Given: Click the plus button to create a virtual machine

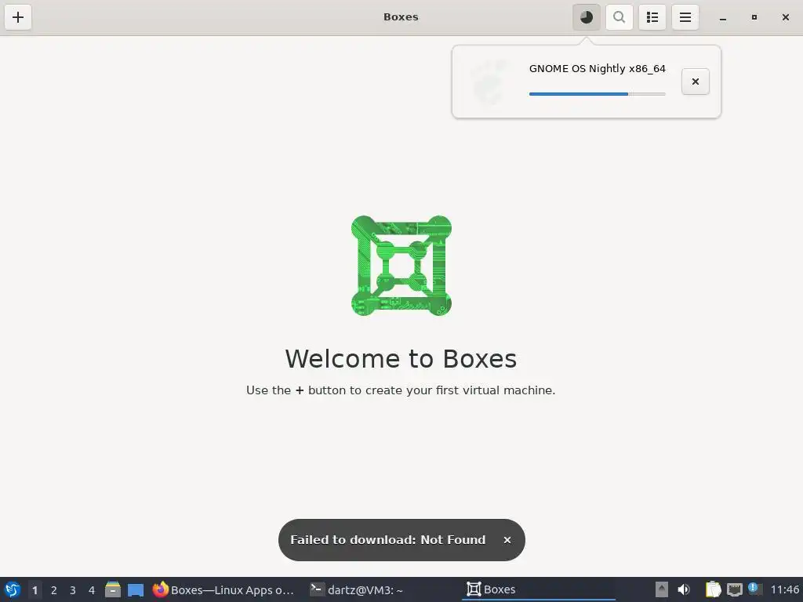Looking at the screenshot, I should (x=18, y=17).
